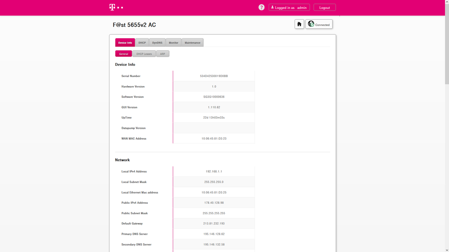Click the Local Ethernet Mac address label

click(x=140, y=192)
